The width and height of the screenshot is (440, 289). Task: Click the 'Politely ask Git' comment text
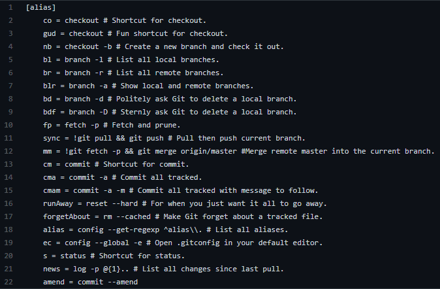tap(151, 99)
